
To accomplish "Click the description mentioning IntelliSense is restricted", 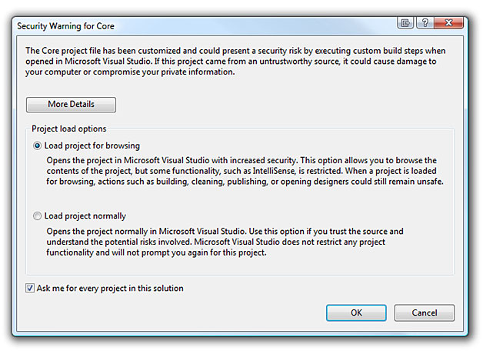I will (x=245, y=171).
